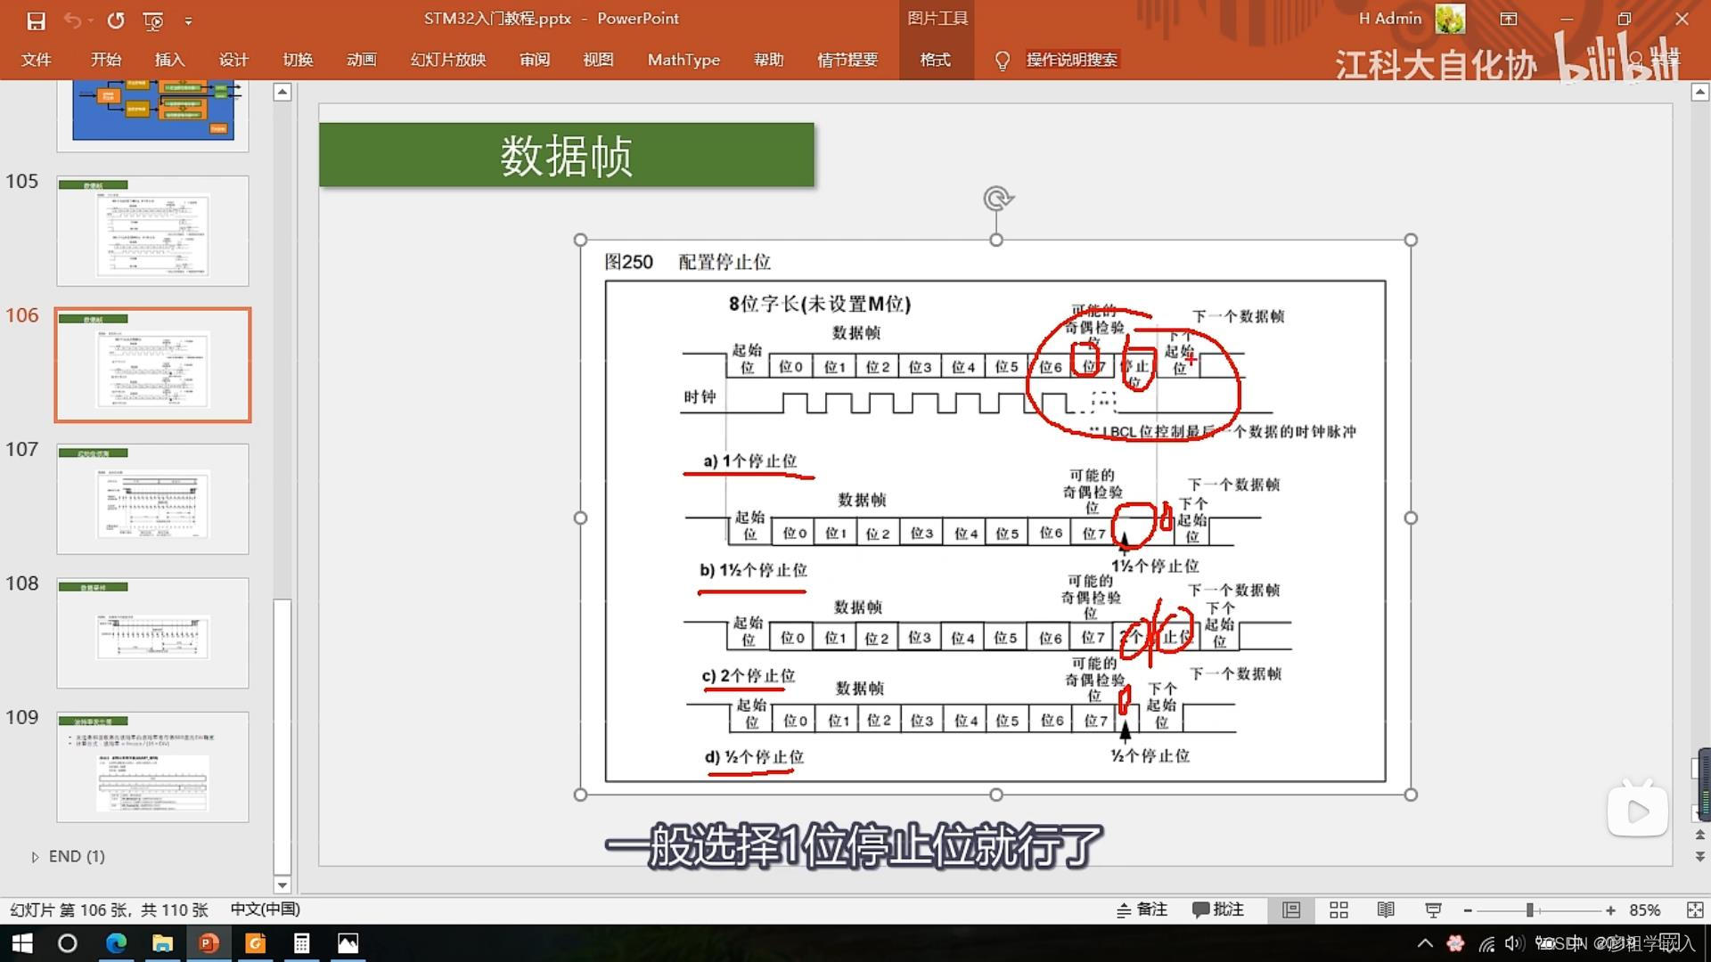The height and width of the screenshot is (962, 1711).
Task: Select slide 107 thumbnail
Action: 152,499
